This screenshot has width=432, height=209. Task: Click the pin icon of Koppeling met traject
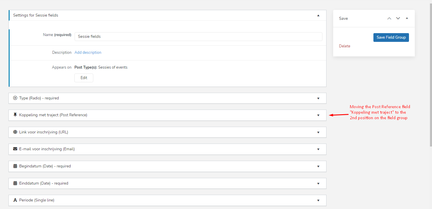coord(15,115)
